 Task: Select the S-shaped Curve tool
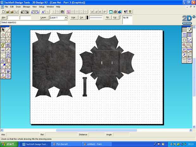click(x=8, y=40)
